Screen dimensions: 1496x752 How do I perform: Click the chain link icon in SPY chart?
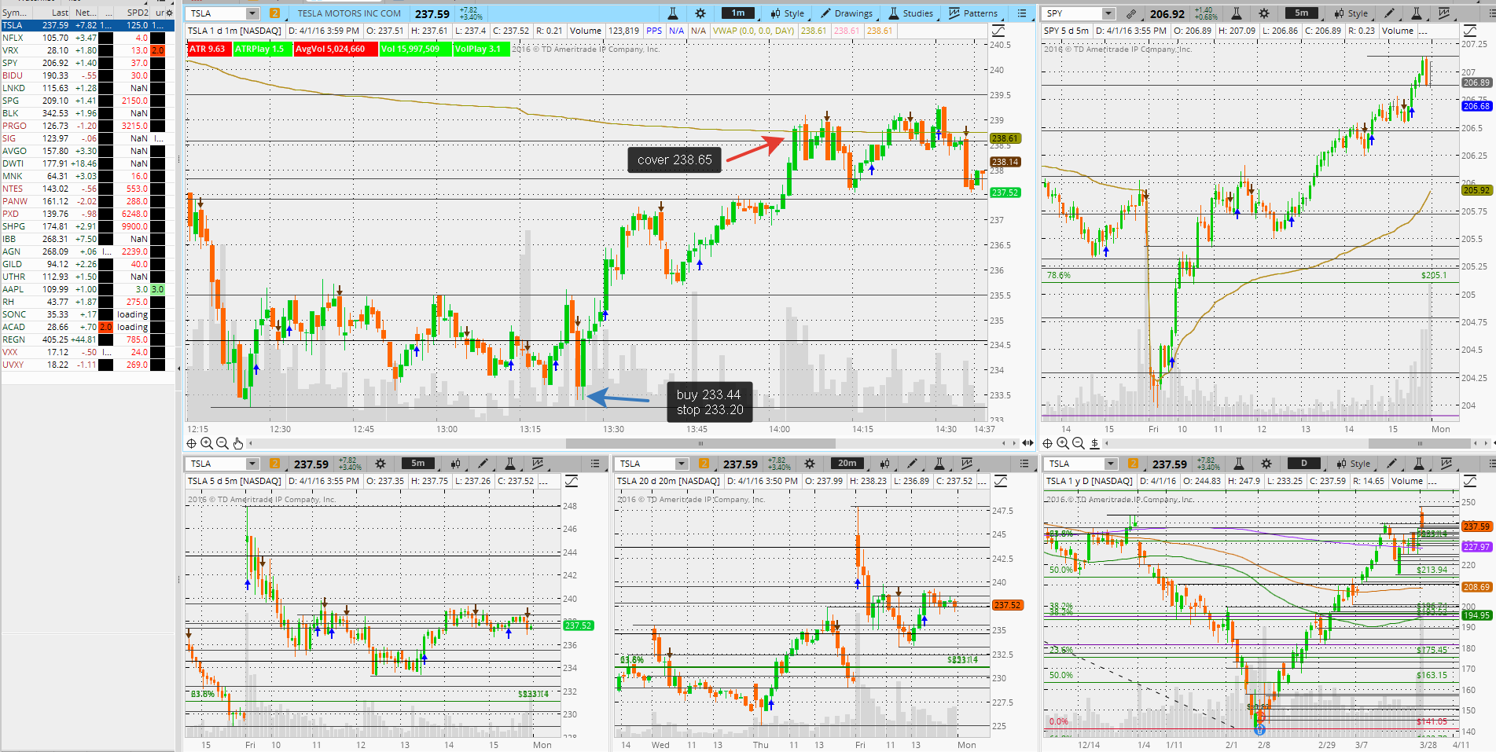1130,13
